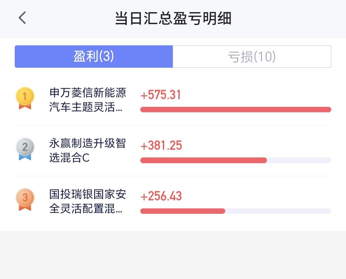
Task: Click the red progress bar under +256.43
Action: tap(183, 211)
